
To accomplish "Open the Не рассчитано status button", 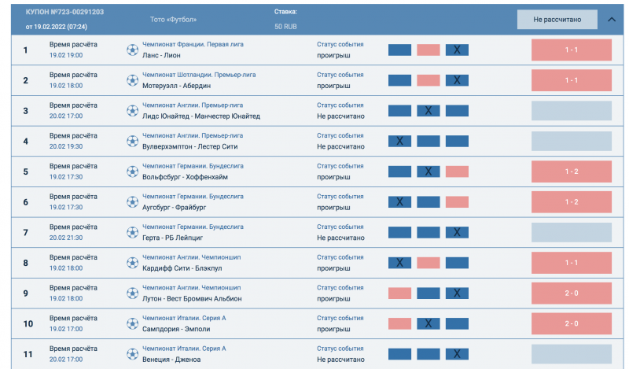I will click(x=557, y=20).
